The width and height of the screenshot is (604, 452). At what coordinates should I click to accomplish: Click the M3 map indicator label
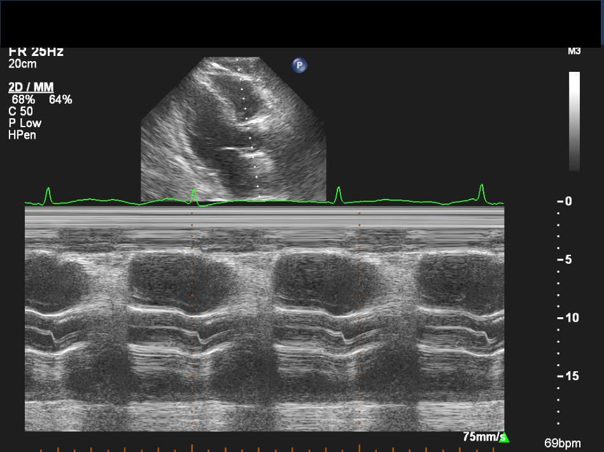574,51
